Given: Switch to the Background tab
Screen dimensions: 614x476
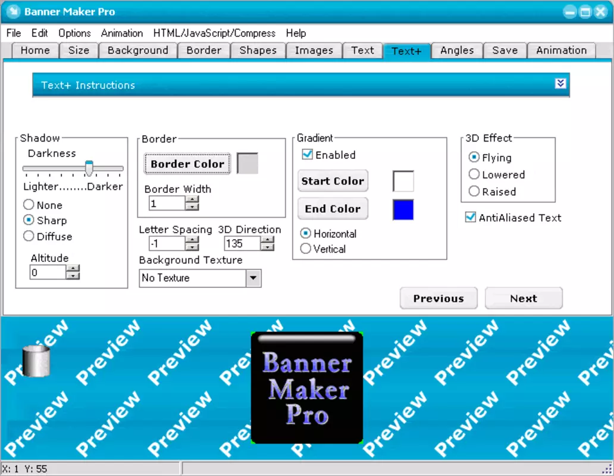Looking at the screenshot, I should [x=138, y=51].
